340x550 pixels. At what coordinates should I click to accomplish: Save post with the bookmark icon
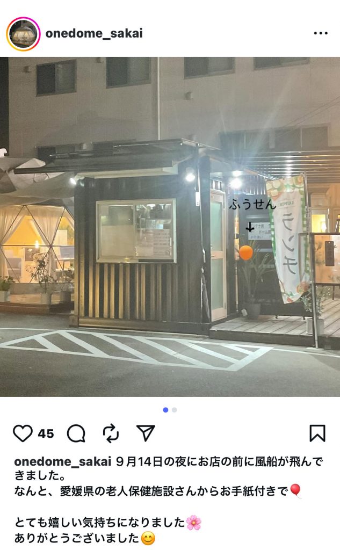point(317,433)
